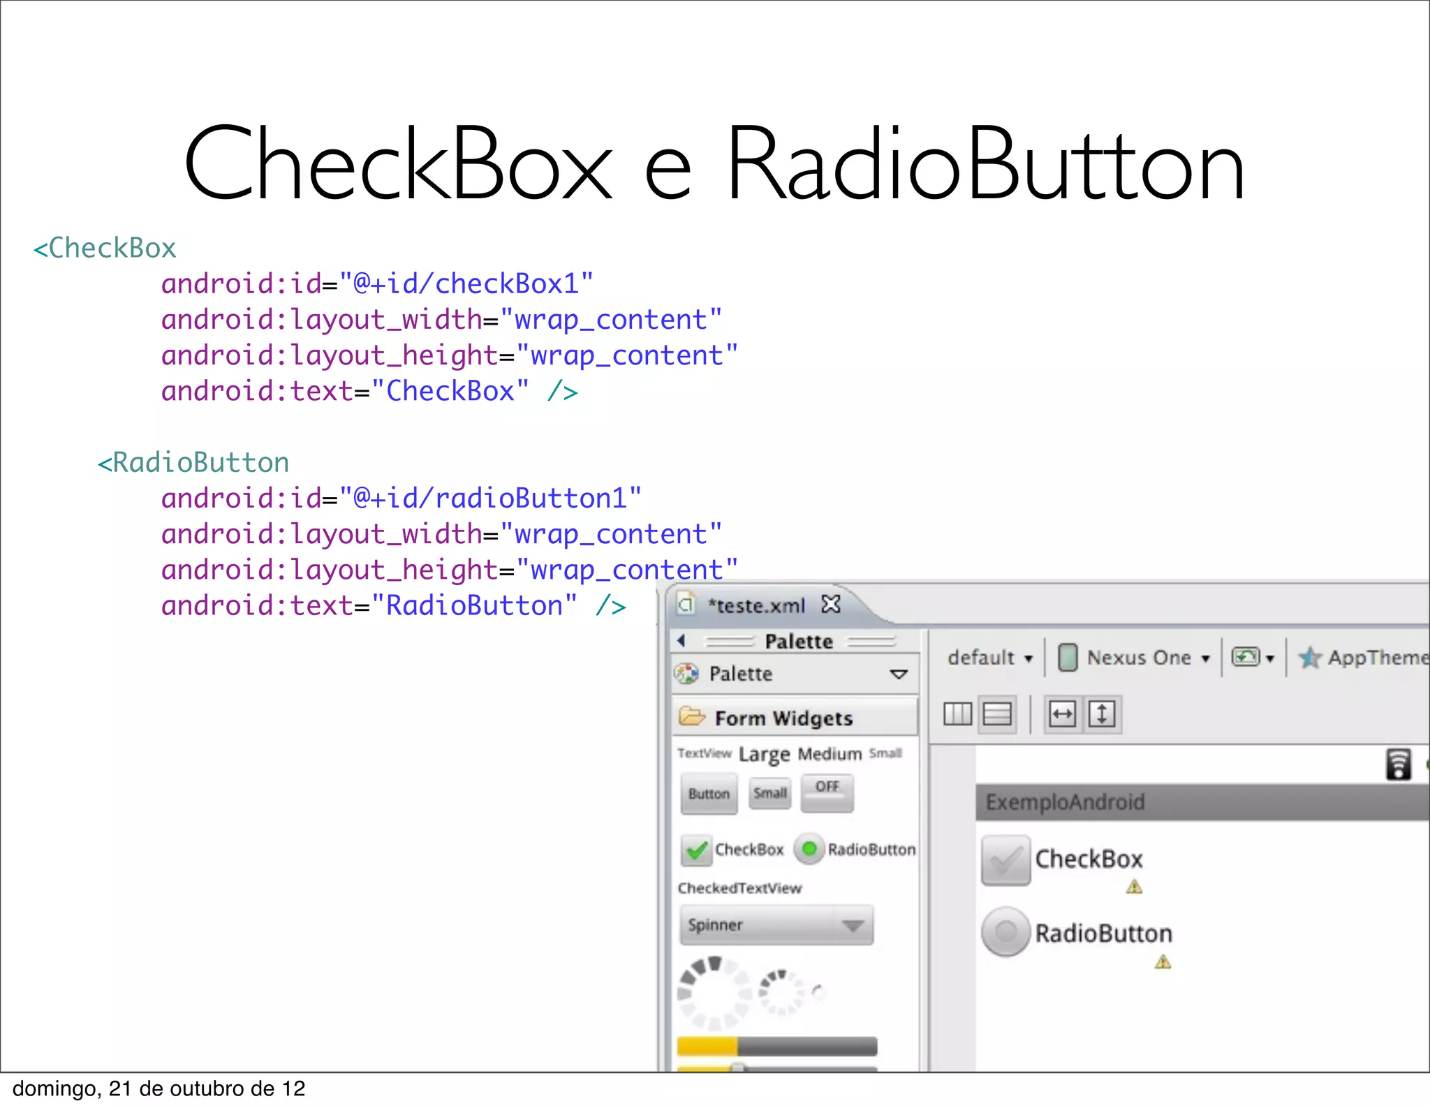Click the teste.xml file icon on tab
Screen dimensions: 1430x1108
pyautogui.click(x=686, y=603)
